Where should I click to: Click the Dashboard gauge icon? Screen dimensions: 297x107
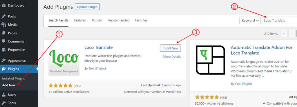click(x=3, y=6)
